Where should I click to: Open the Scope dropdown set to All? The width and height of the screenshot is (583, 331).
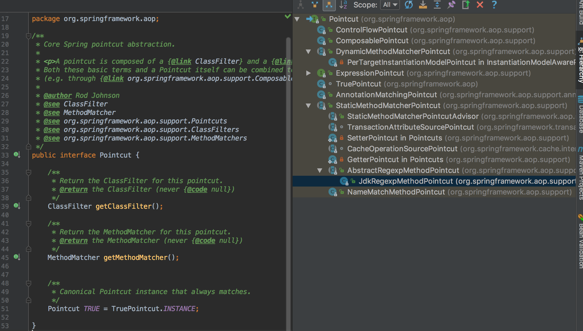[390, 5]
